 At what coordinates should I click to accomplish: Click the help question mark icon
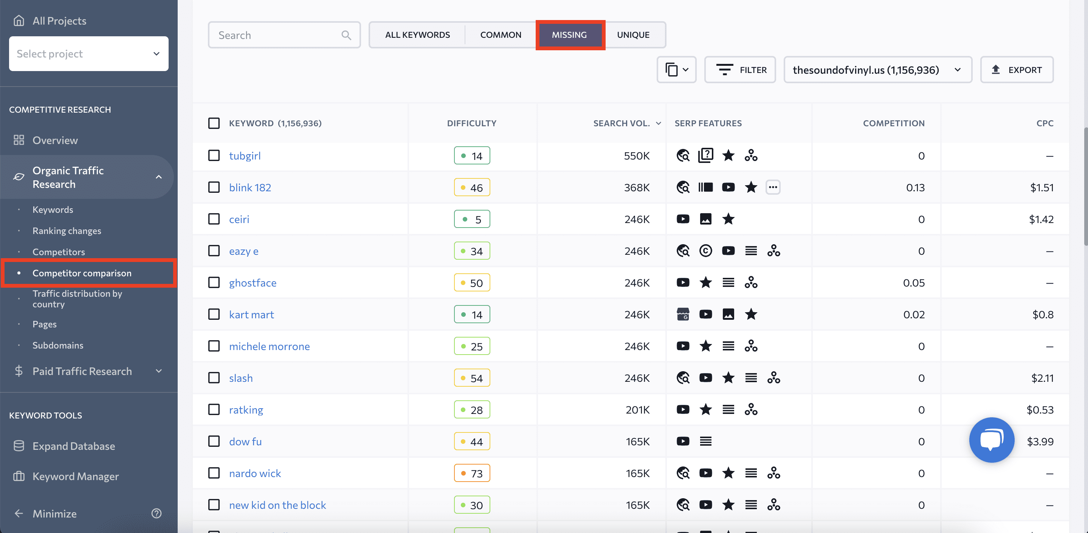(x=156, y=513)
